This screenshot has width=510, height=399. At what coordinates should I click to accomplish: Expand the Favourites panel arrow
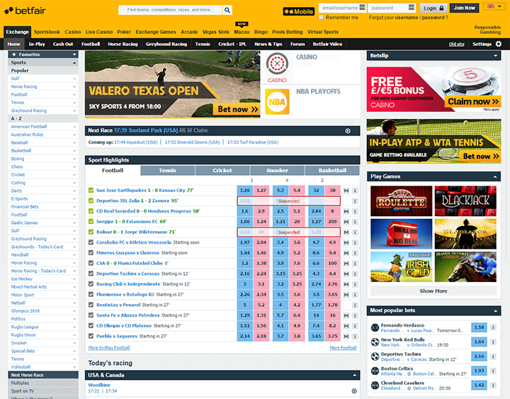tap(74, 55)
